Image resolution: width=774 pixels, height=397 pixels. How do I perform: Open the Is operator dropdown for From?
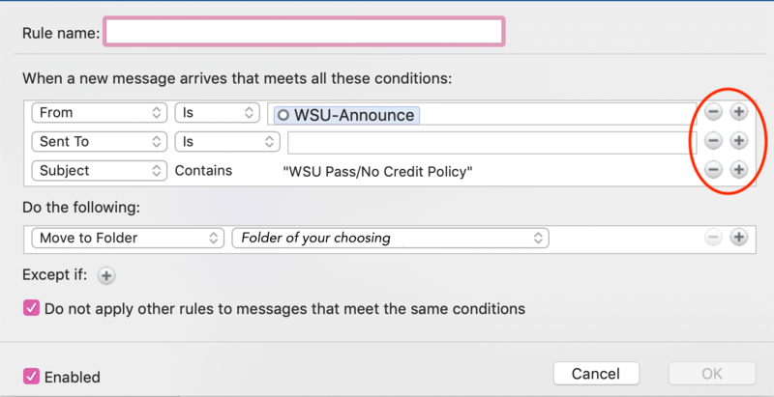click(217, 113)
